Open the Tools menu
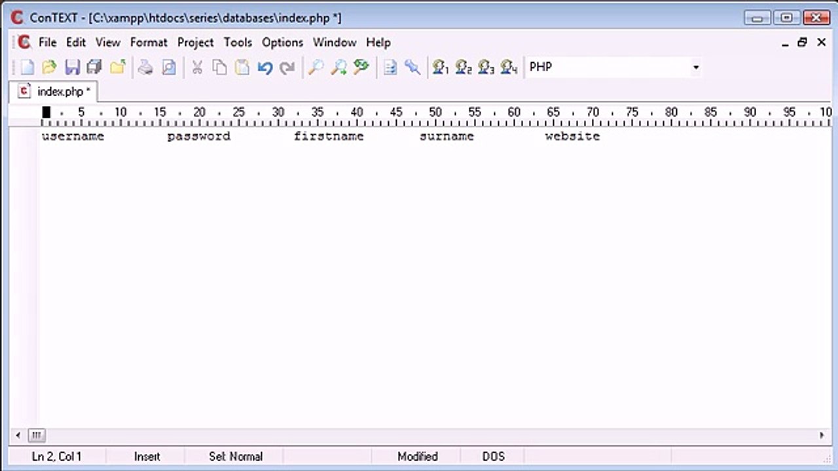Image resolution: width=838 pixels, height=471 pixels. click(238, 42)
